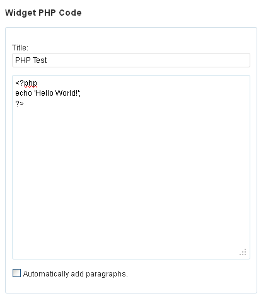This screenshot has height=296, width=261.
Task: Place cursor on the closing '?>' tag
Action: tap(20, 103)
